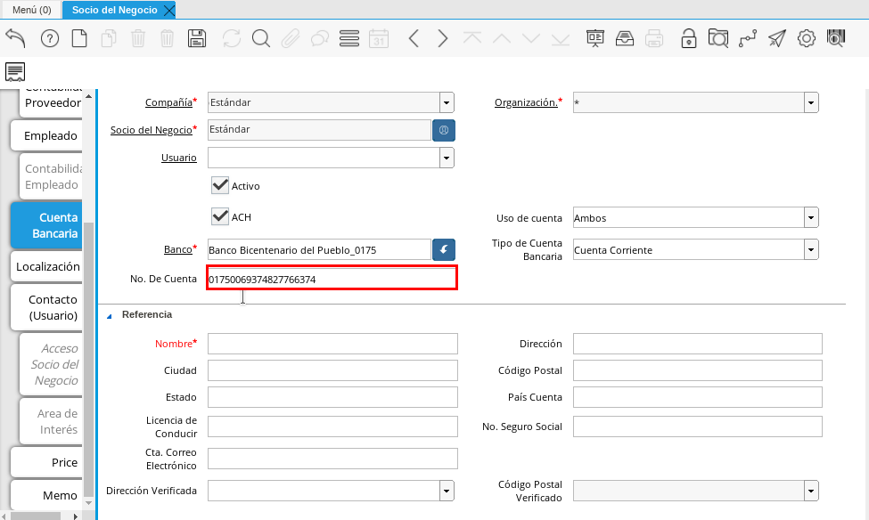Uncheck the Activo checkbox
The width and height of the screenshot is (869, 520).
pos(220,185)
